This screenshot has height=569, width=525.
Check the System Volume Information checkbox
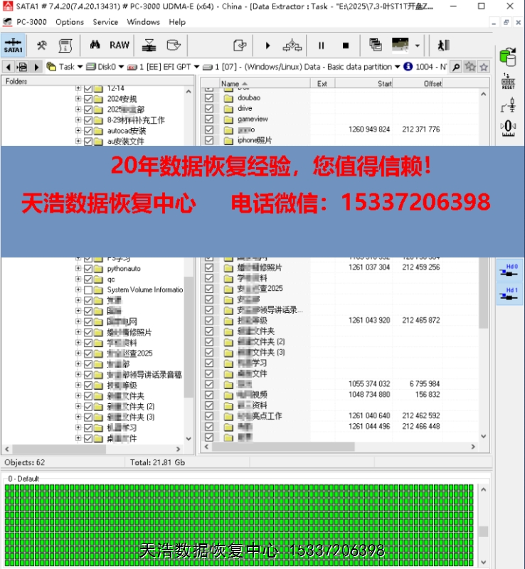click(x=88, y=290)
